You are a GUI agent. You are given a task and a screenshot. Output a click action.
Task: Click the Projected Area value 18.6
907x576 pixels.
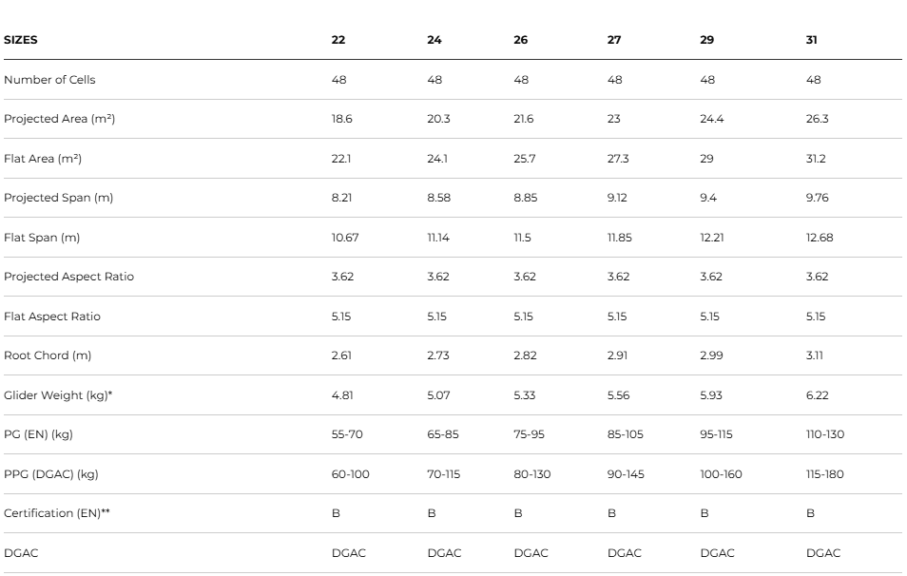(342, 119)
